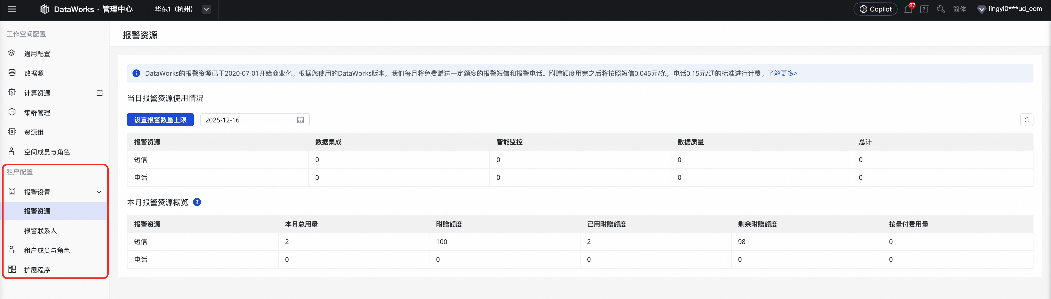
Task: Click external link icon next to 计算资源
Action: point(100,93)
